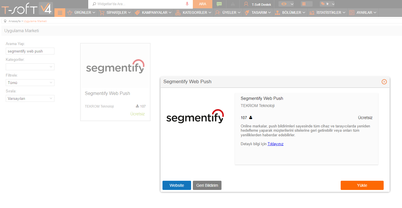Image resolution: width=402 pixels, height=208 pixels.
Task: Open the ÜRÜNLER menu
Action: [81, 13]
